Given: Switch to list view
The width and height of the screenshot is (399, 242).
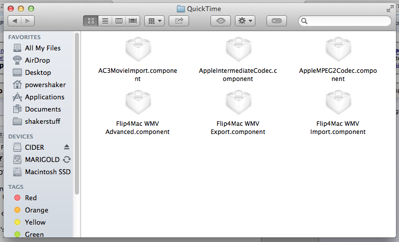Looking at the screenshot, I should click(105, 21).
